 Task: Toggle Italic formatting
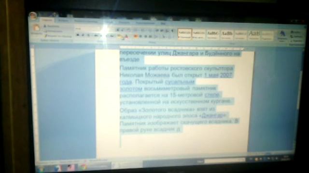point(83,35)
